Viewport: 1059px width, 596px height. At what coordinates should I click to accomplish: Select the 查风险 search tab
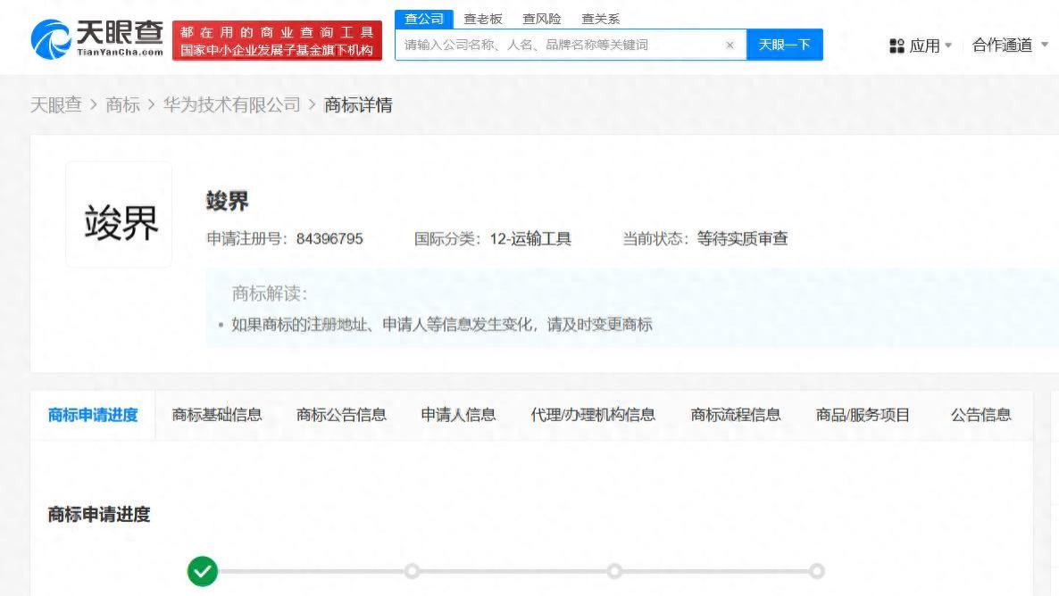coord(542,19)
